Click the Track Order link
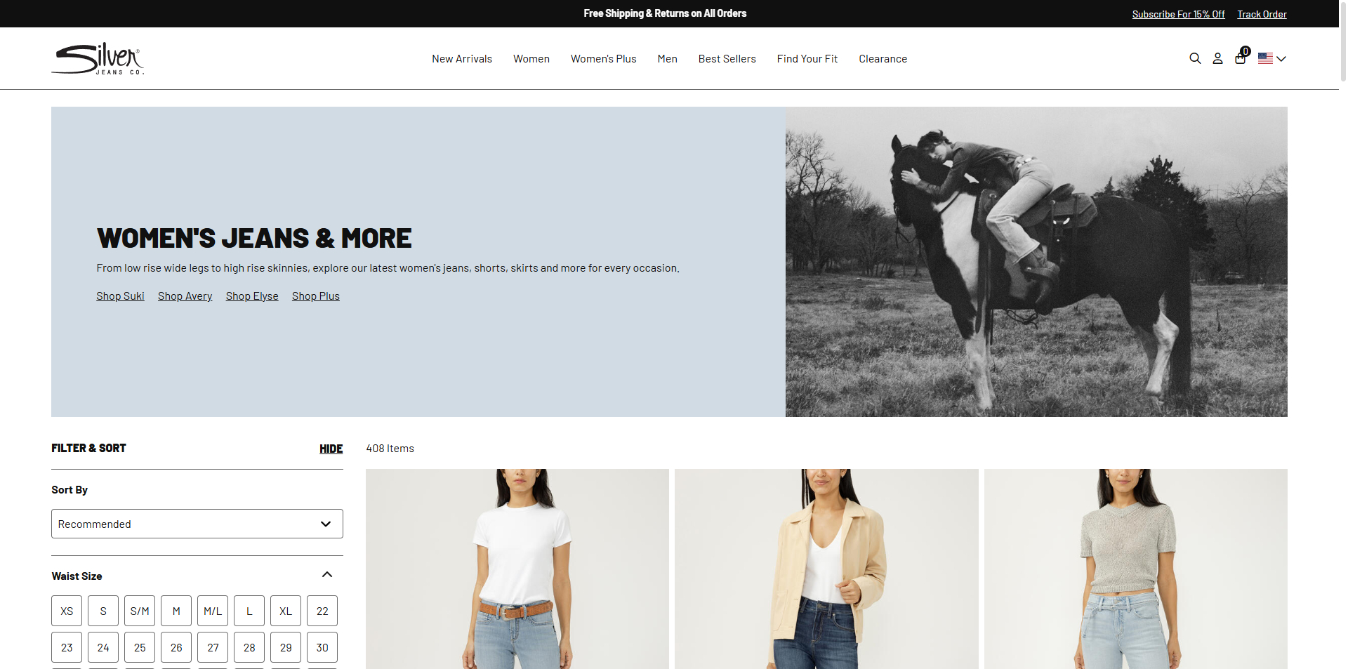 point(1261,13)
